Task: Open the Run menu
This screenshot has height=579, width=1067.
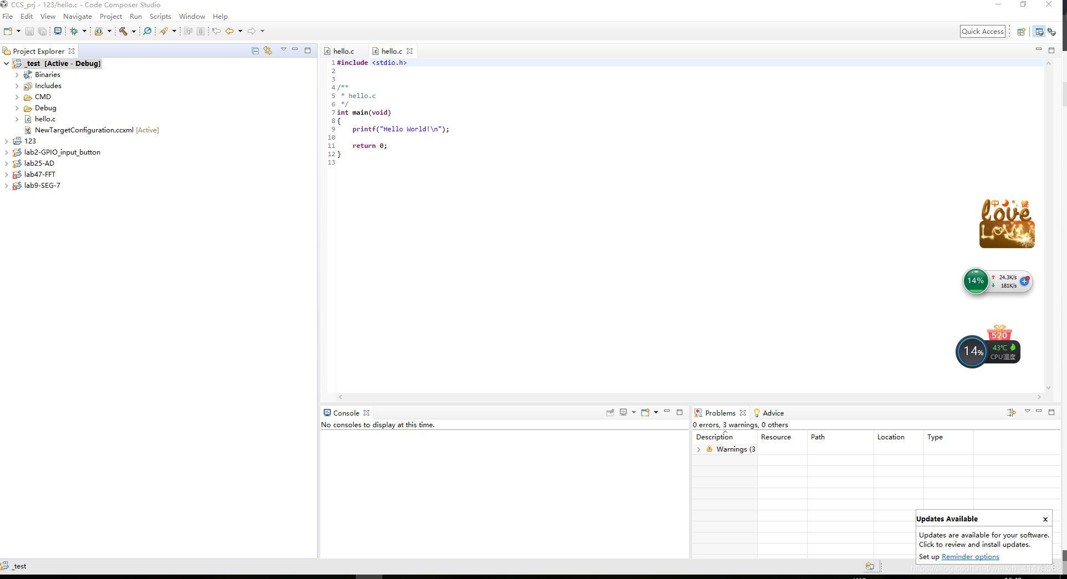Action: point(136,17)
